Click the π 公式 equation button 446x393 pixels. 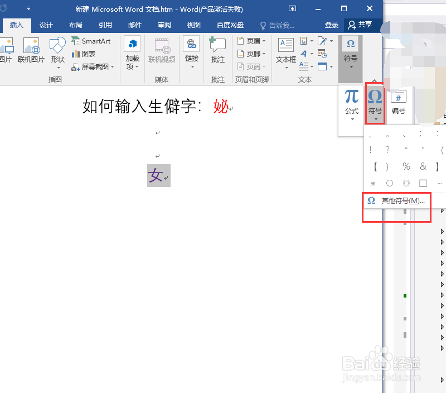tap(352, 105)
